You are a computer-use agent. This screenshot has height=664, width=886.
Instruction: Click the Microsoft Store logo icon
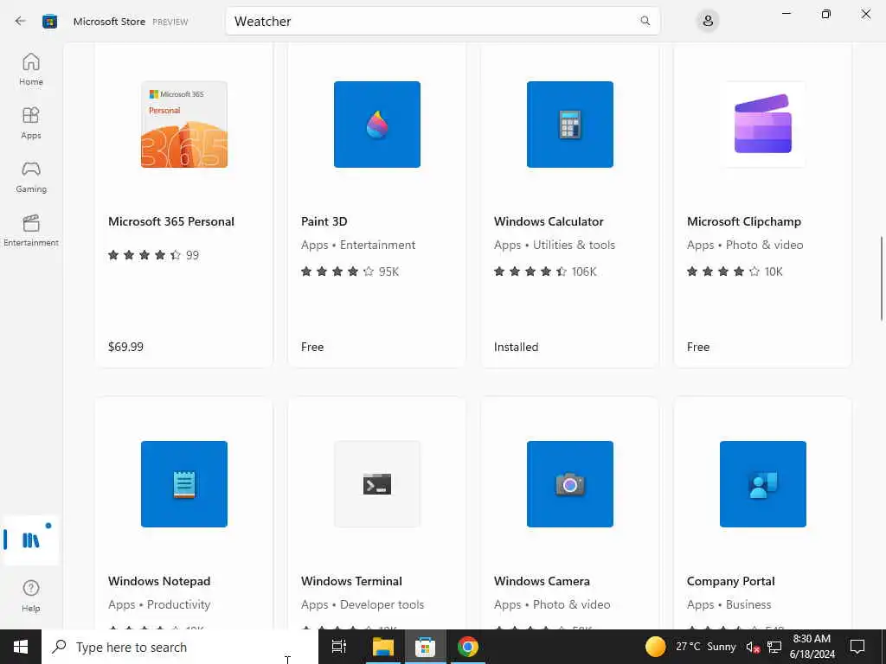(x=49, y=22)
